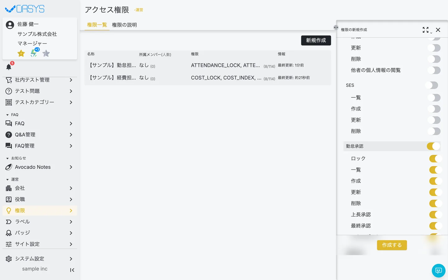Collapse the sidebar with the arrow icon
Viewport: 448px width, 280px height.
(72, 270)
